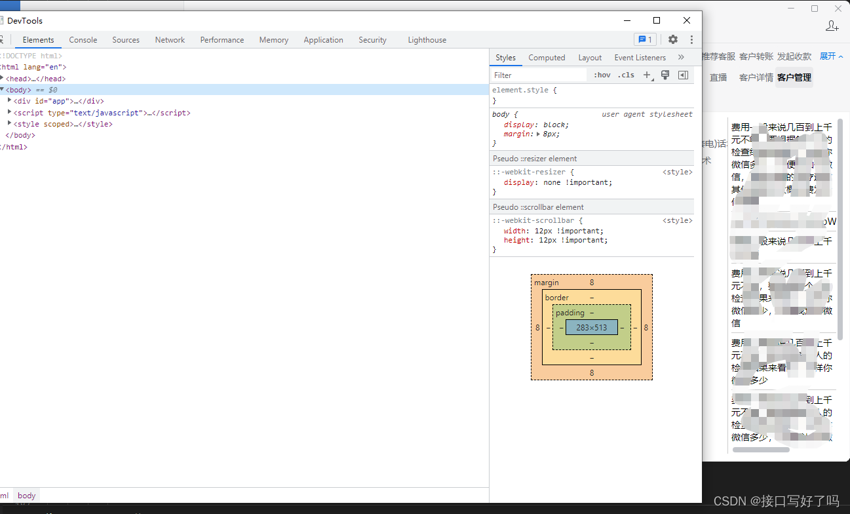
Task: Focus the styles Filter input field
Action: (539, 75)
